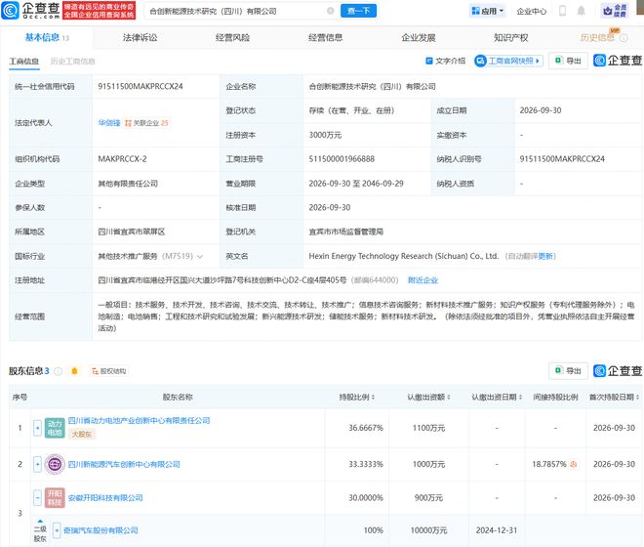This screenshot has height=547, width=644.
Task: Click the 36.6667% shareholding cell
Action: (x=366, y=428)
